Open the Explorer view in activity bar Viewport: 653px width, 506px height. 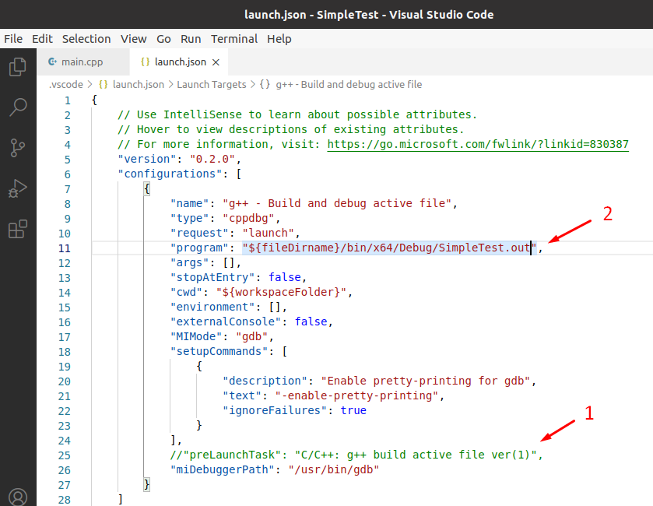coord(17,67)
